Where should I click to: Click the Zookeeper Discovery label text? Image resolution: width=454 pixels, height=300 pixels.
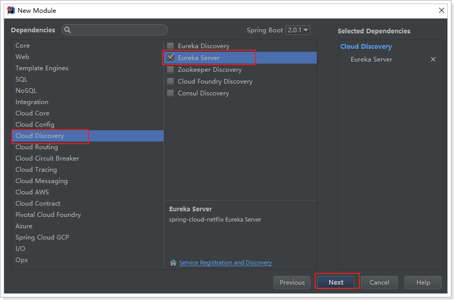(x=210, y=70)
